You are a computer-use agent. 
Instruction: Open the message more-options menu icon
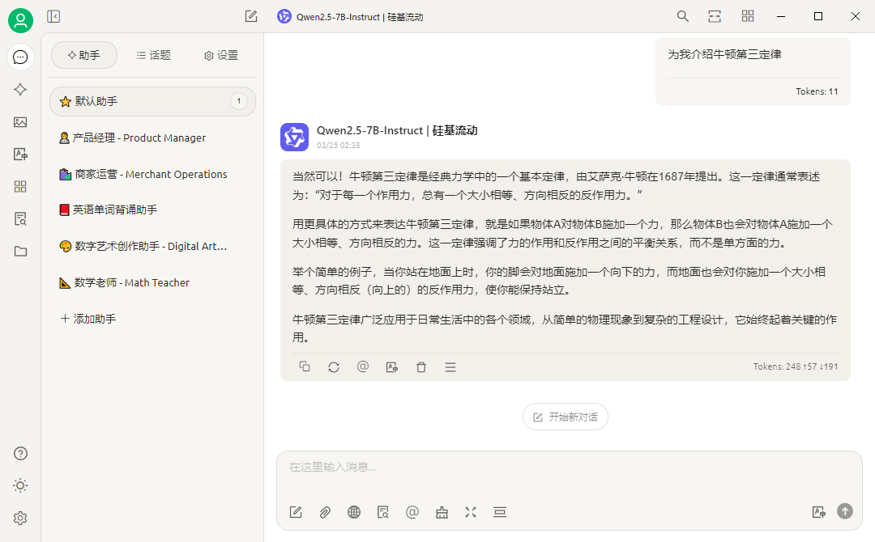[x=450, y=366]
